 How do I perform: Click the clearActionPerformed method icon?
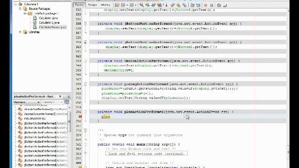(20, 109)
